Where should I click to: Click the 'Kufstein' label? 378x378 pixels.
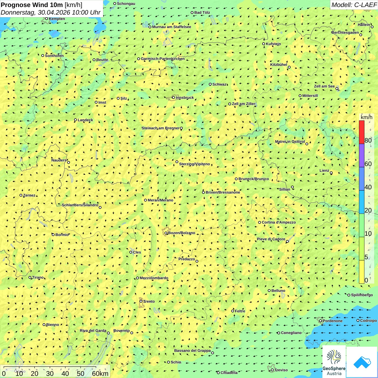(273, 44)
